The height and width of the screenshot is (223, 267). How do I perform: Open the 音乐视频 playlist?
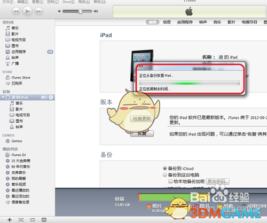[x=19, y=185]
